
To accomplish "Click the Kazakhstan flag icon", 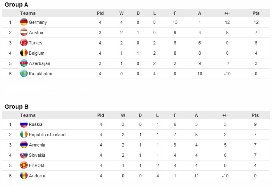I will [x=24, y=73].
